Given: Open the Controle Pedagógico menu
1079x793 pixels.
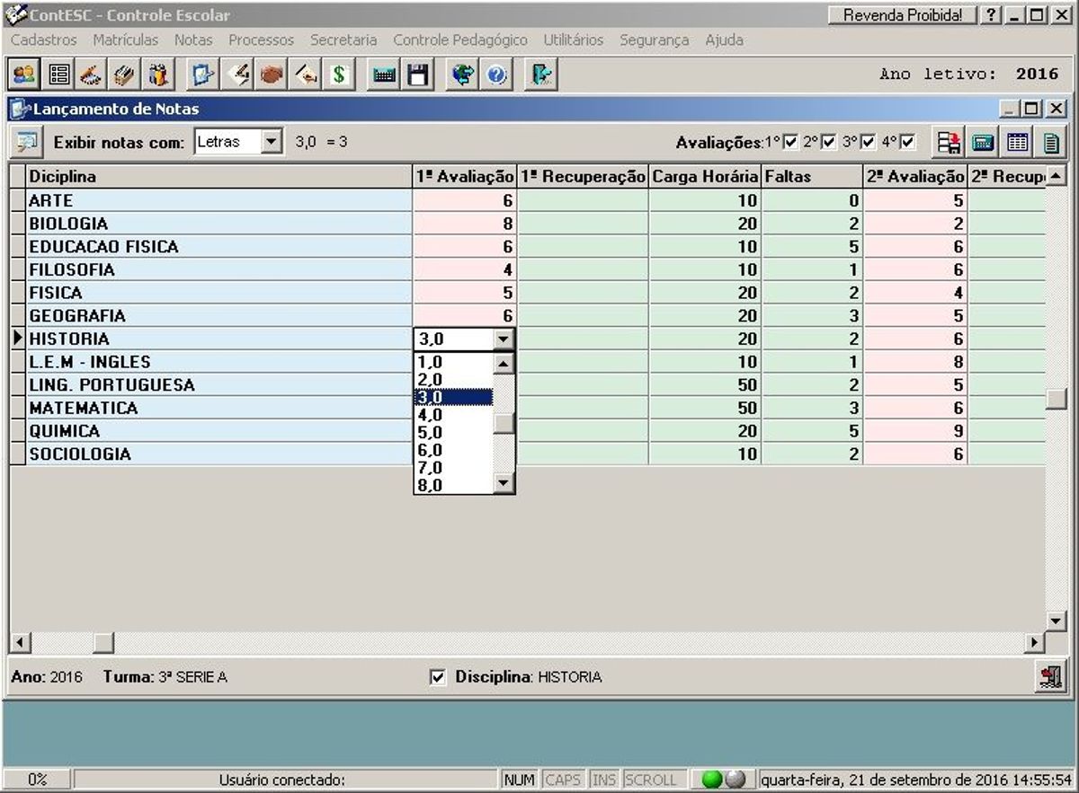Looking at the screenshot, I should tap(459, 40).
